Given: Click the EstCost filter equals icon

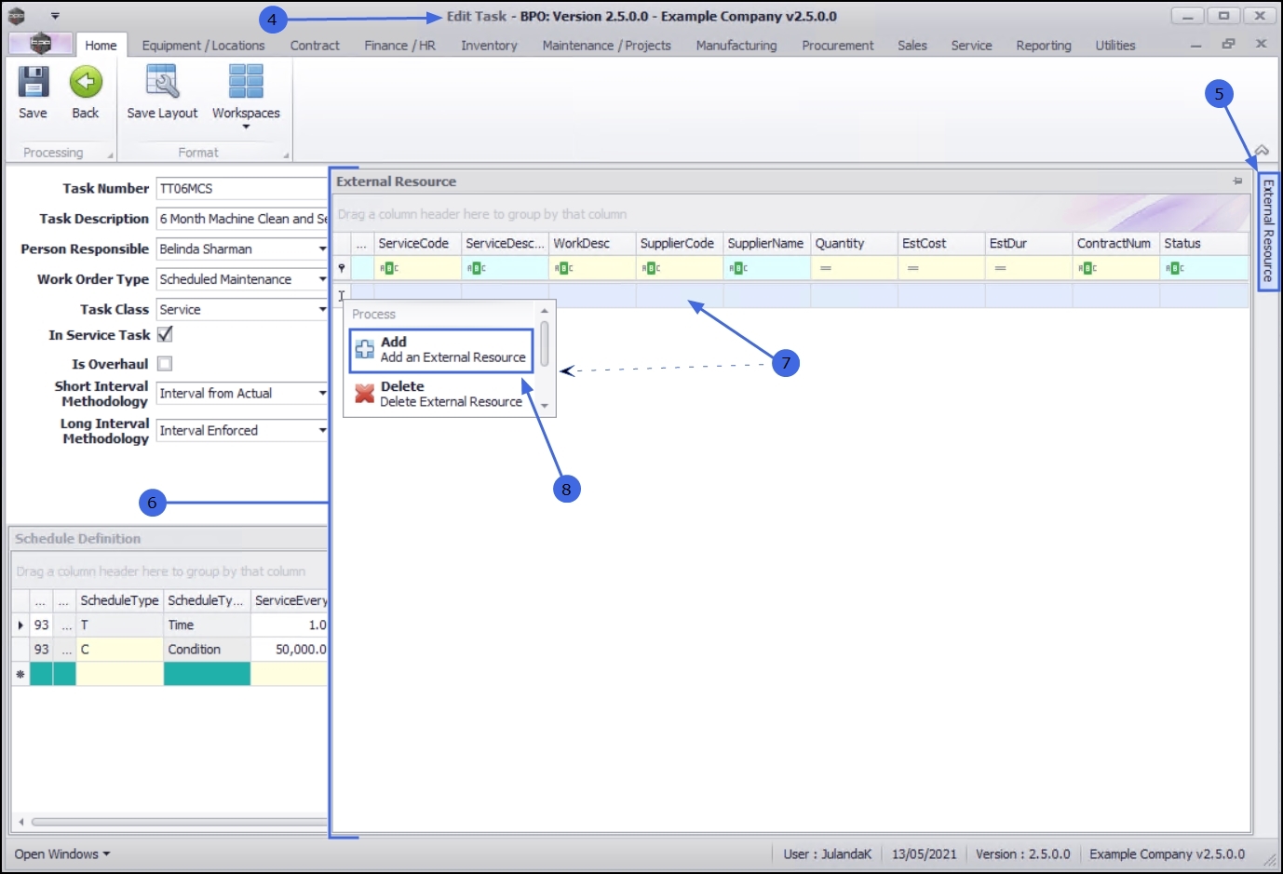Looking at the screenshot, I should (x=912, y=268).
